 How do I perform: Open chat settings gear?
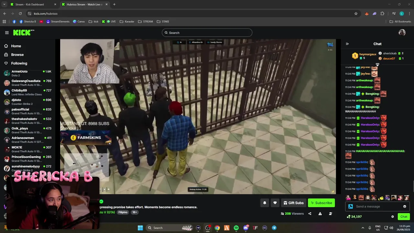tap(393, 217)
